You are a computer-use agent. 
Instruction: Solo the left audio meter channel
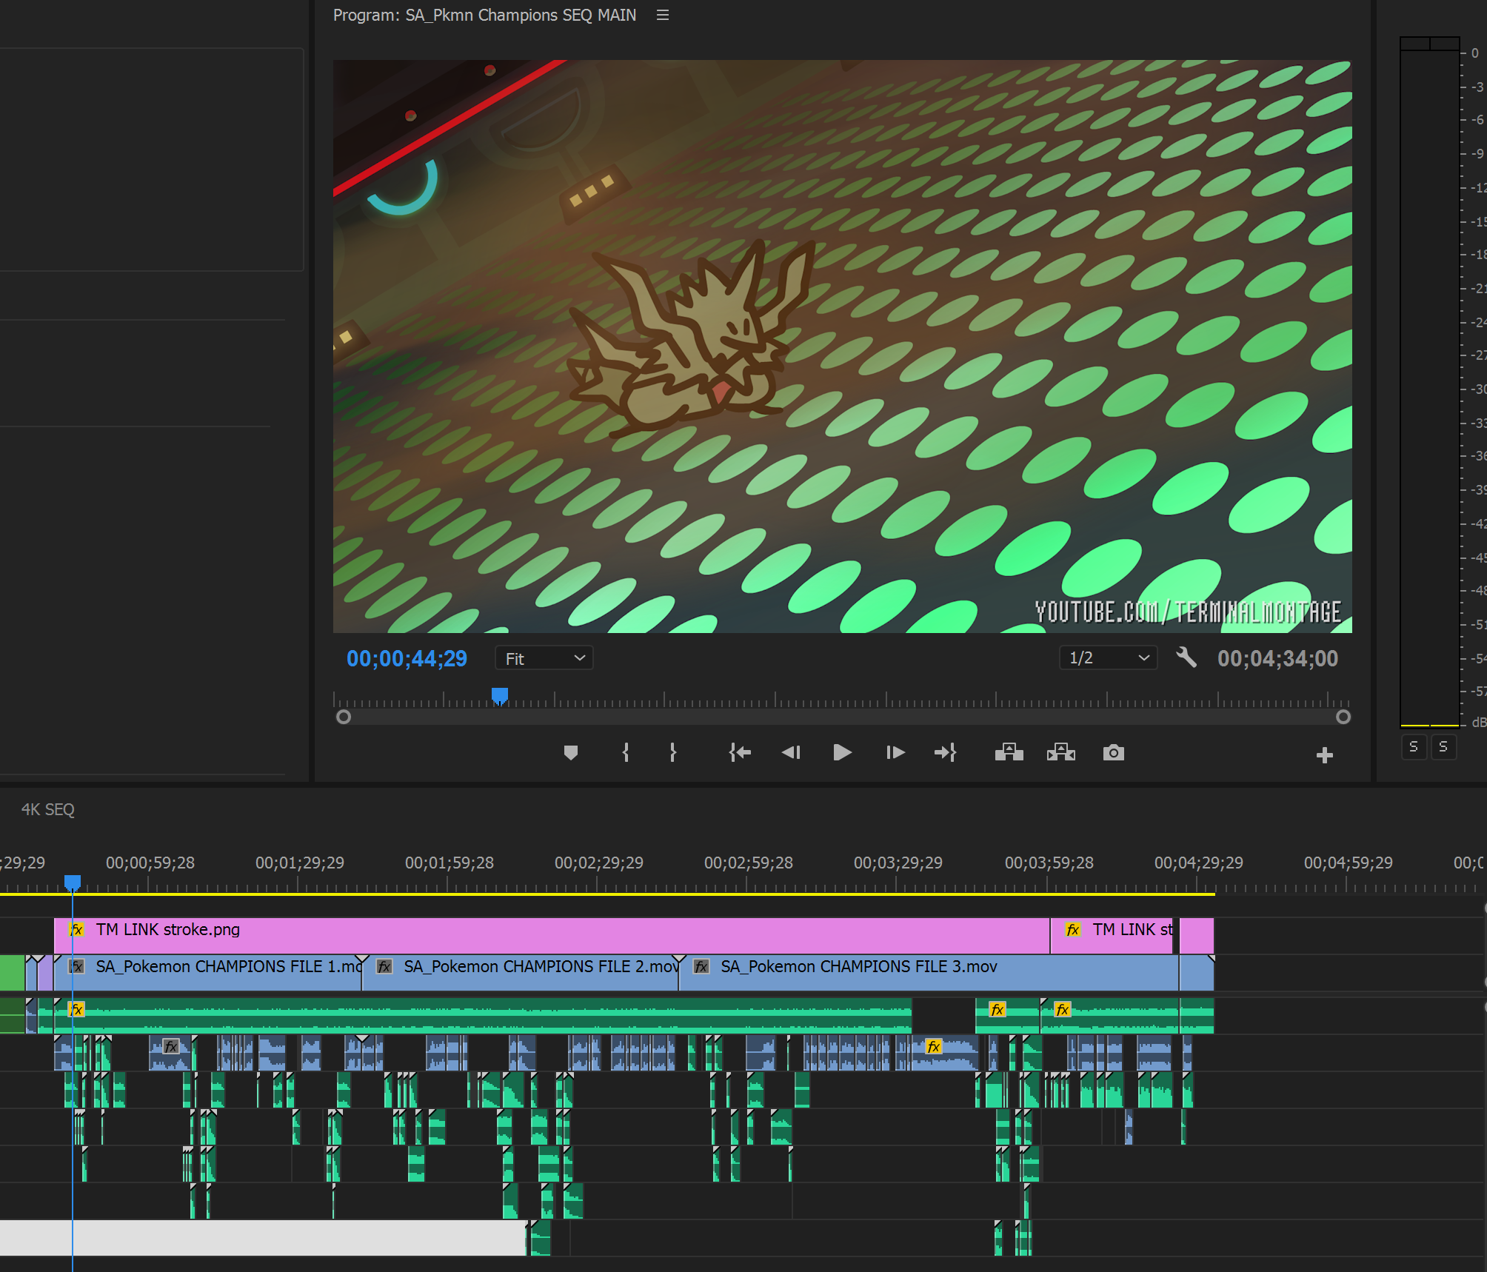1414,747
